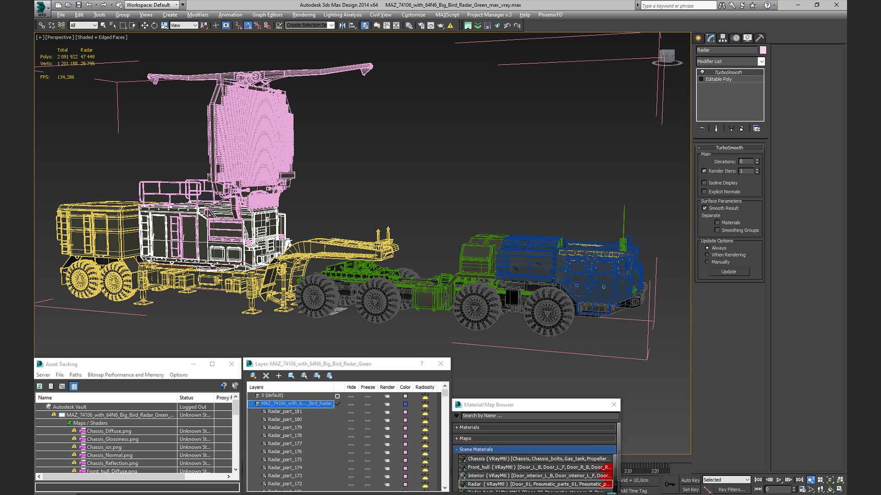Click the Pin Stack icon
The width and height of the screenshot is (881, 495).
(x=701, y=129)
